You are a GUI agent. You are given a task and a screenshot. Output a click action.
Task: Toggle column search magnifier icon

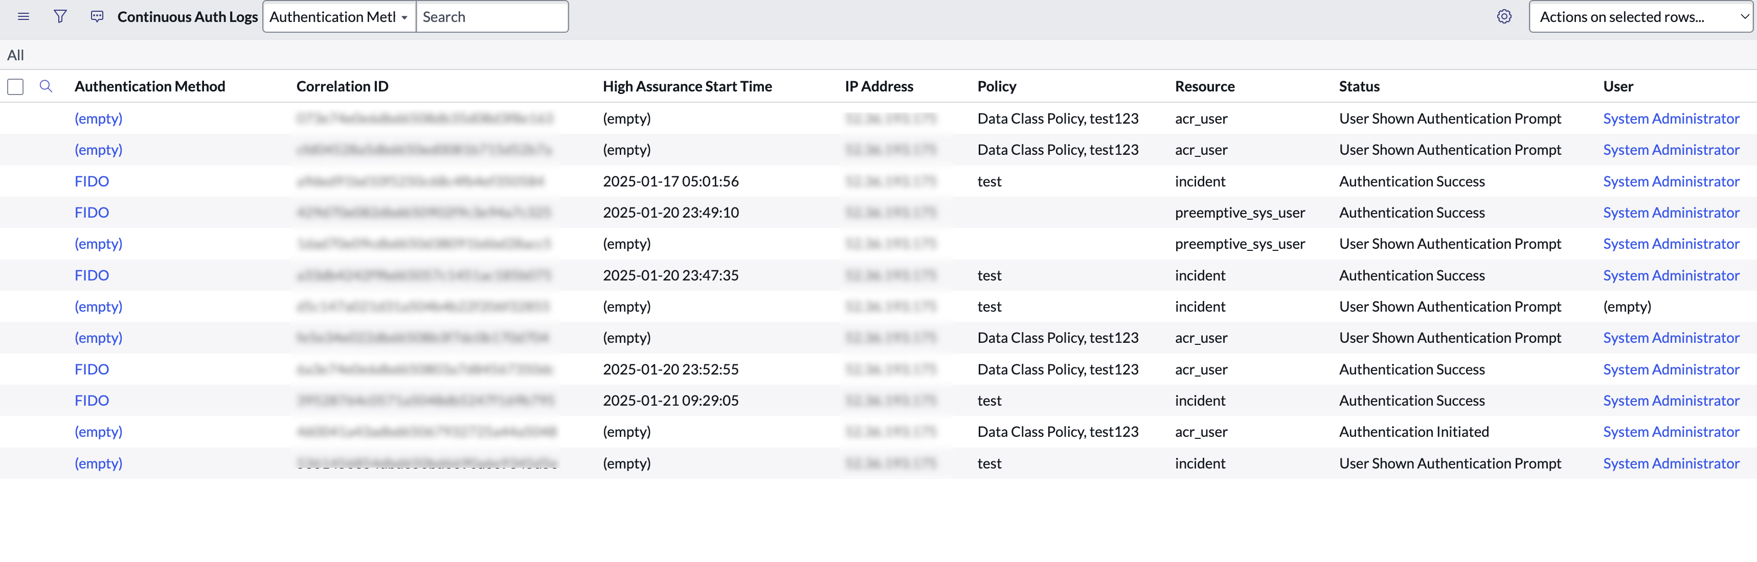click(46, 86)
